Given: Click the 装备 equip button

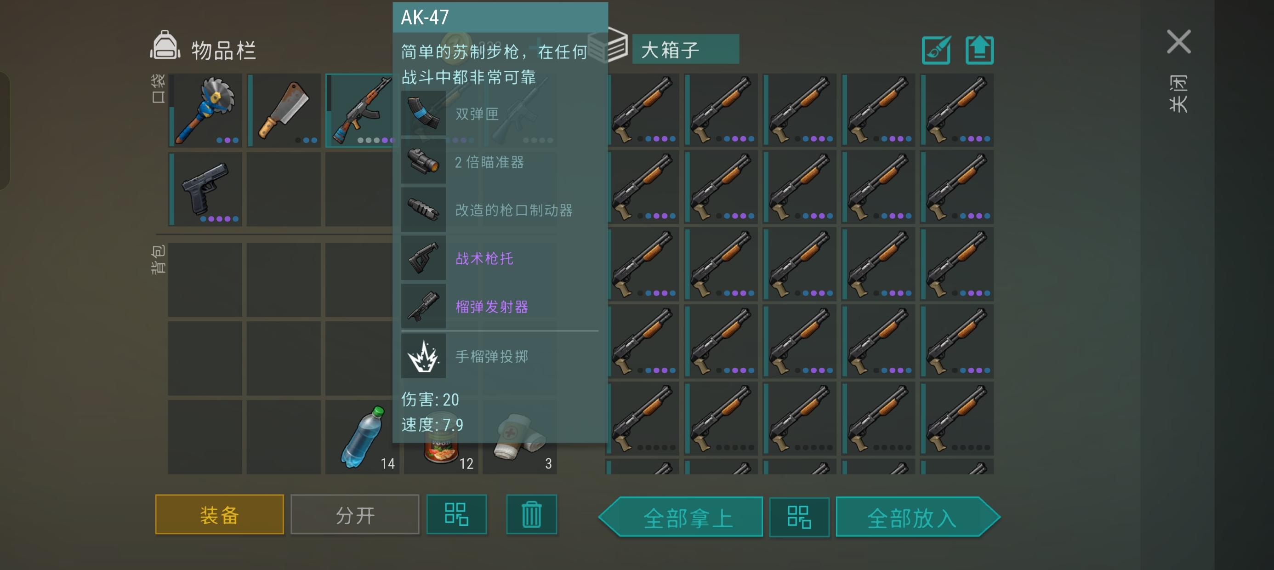Looking at the screenshot, I should [220, 514].
